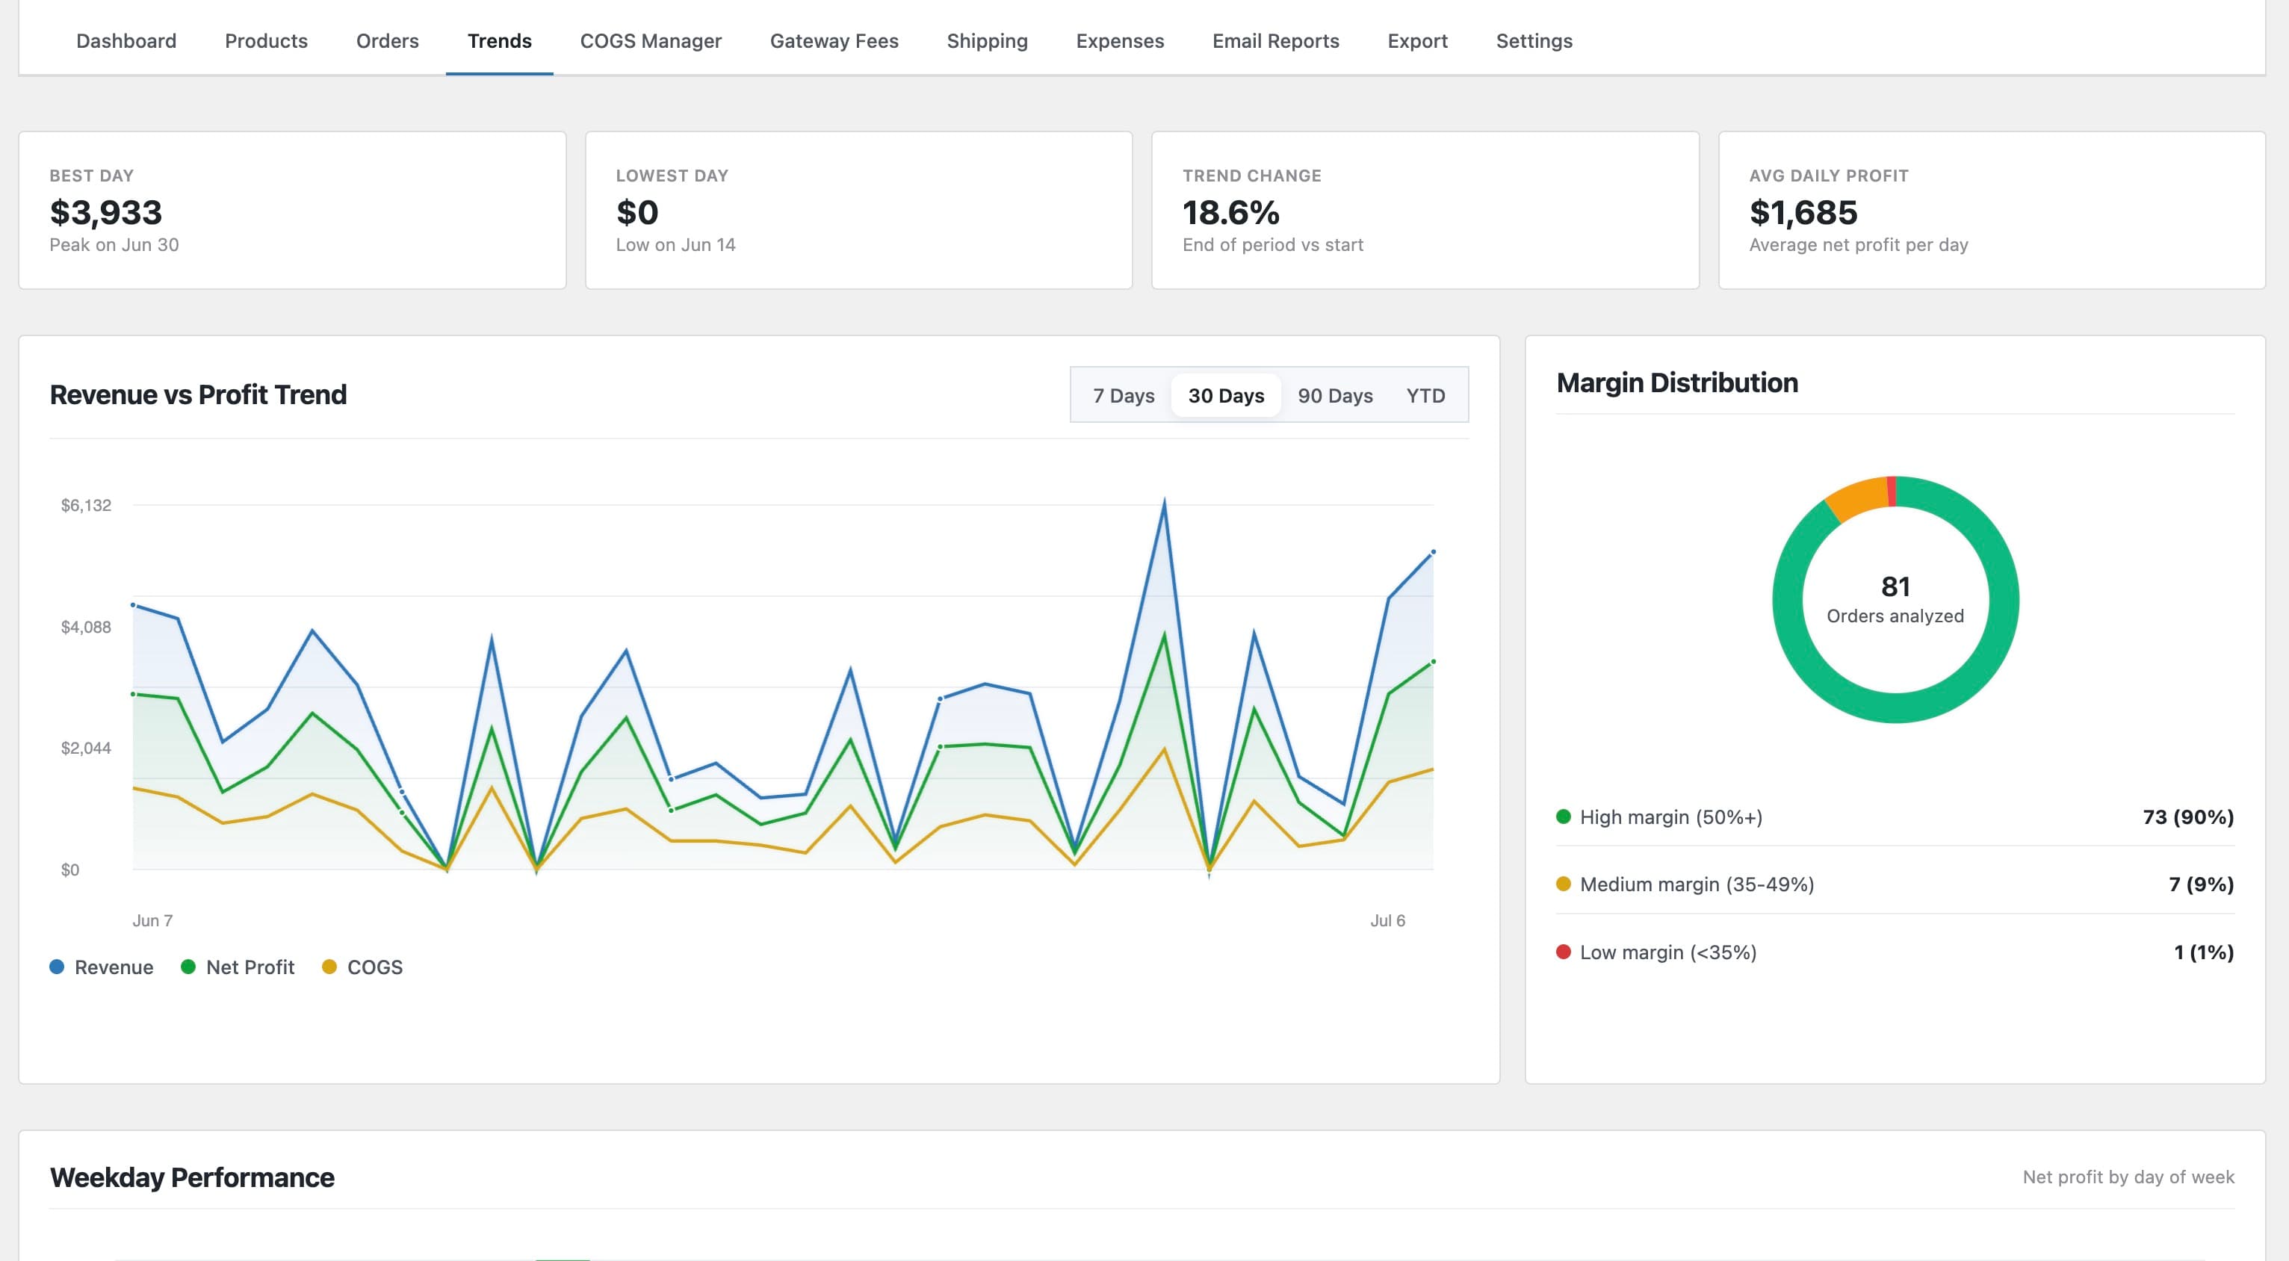
Task: Open the Dashboard tab
Action: pyautogui.click(x=126, y=41)
